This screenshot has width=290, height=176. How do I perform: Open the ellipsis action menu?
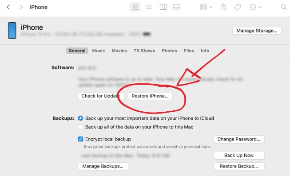coord(256,7)
